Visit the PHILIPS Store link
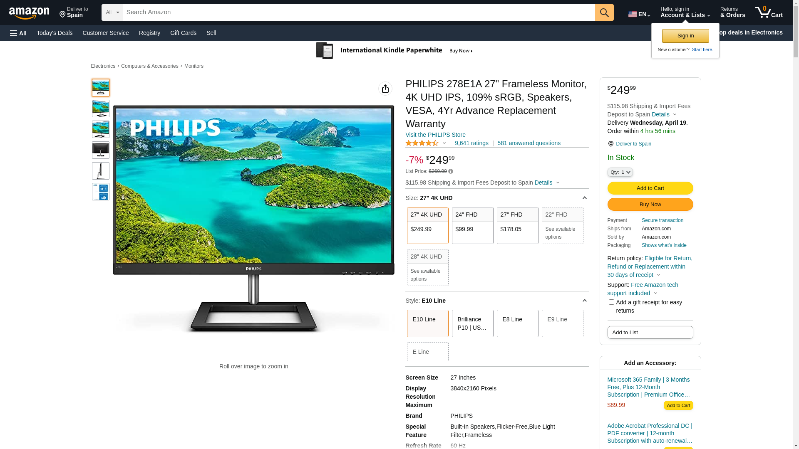The image size is (799, 449). 435,135
